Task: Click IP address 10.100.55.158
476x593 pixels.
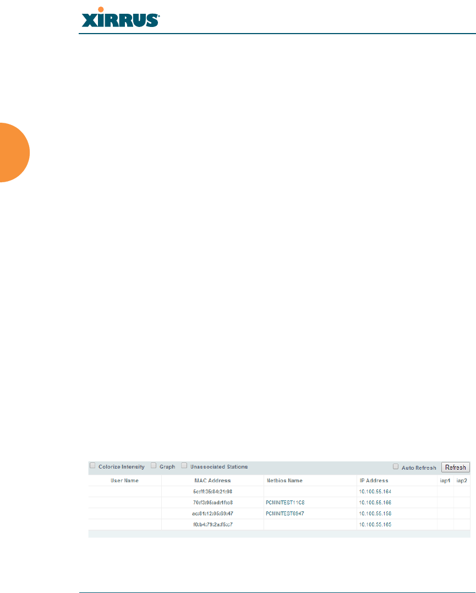Action: coord(375,514)
